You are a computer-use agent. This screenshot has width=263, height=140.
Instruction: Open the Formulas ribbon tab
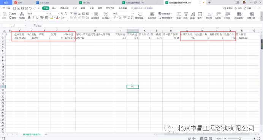click(75, 8)
